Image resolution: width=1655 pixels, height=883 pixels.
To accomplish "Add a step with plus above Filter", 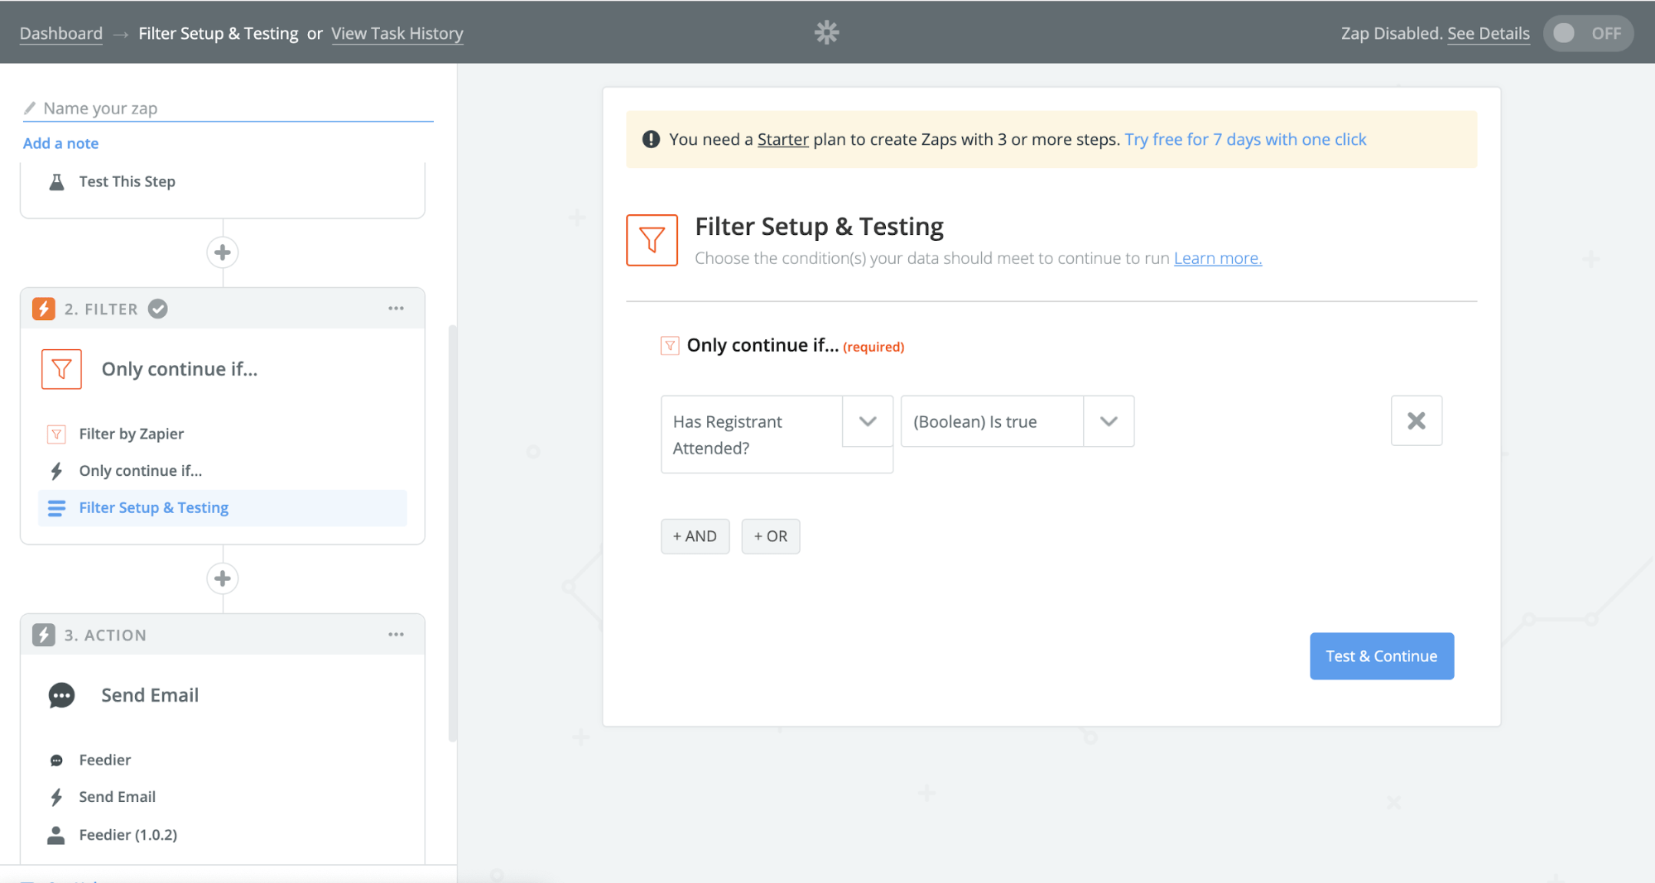I will (x=222, y=252).
